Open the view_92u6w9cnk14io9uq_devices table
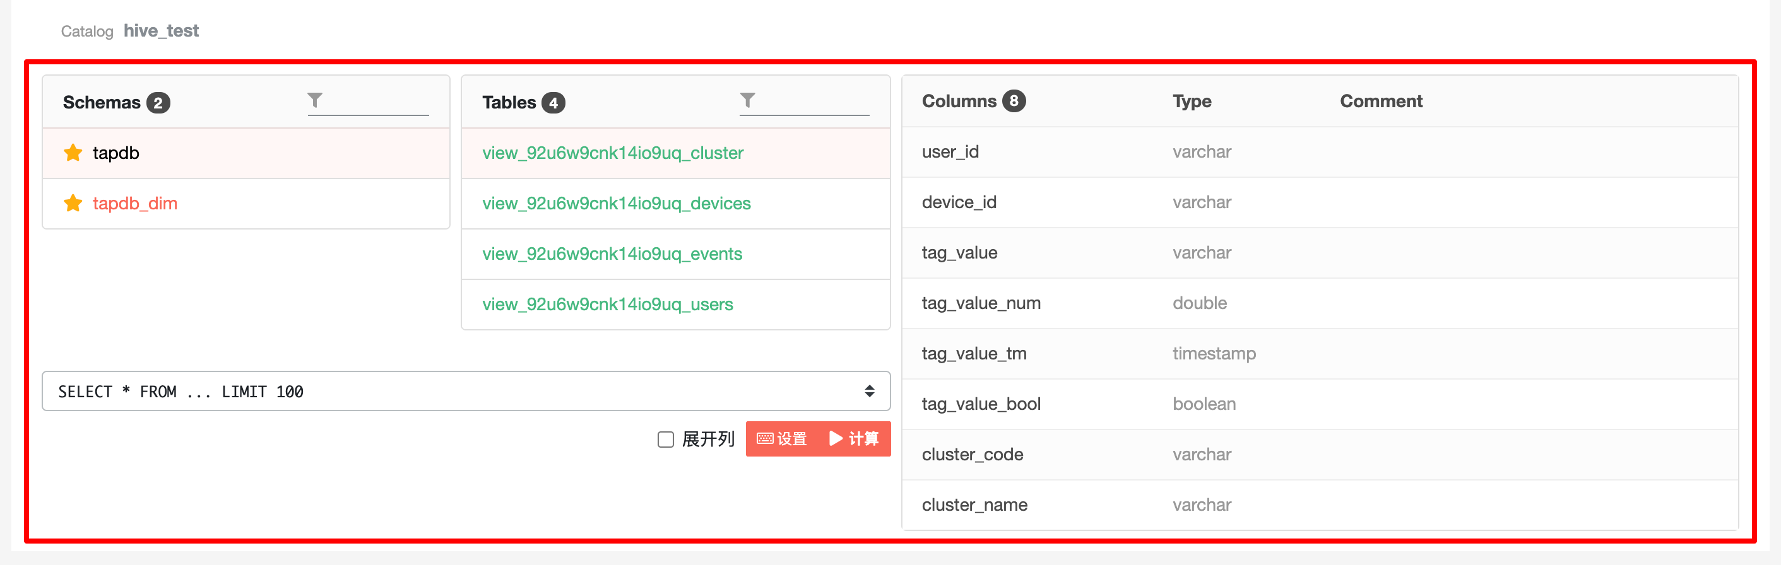This screenshot has width=1781, height=565. coord(616,203)
